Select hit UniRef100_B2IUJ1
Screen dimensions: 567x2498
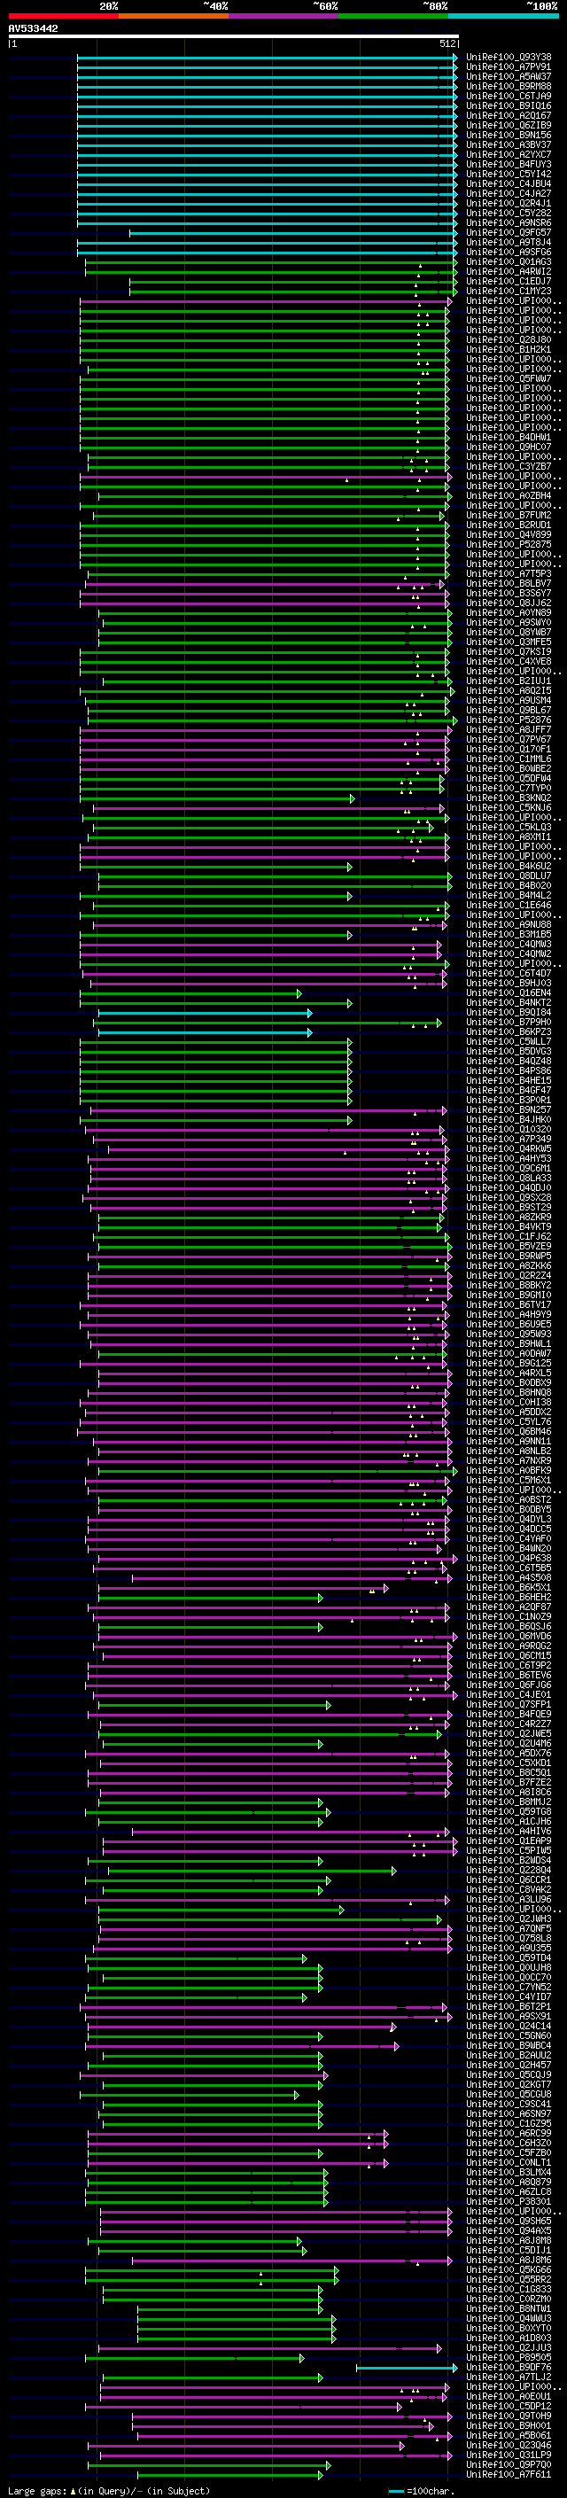[x=509, y=681]
